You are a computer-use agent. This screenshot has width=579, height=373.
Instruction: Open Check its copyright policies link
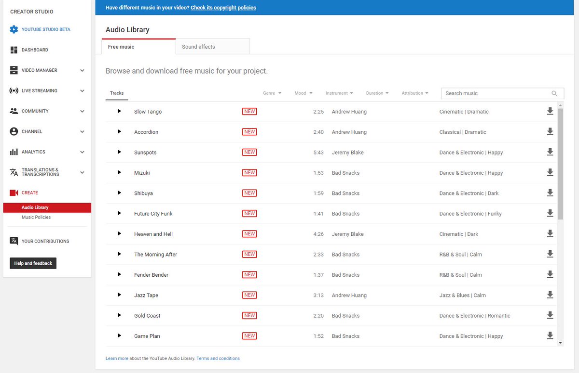[223, 8]
